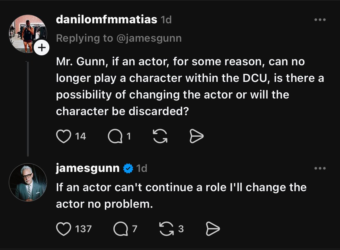340x250 pixels.
Task: Open jamesgunn username on the reply
Action: click(87, 168)
